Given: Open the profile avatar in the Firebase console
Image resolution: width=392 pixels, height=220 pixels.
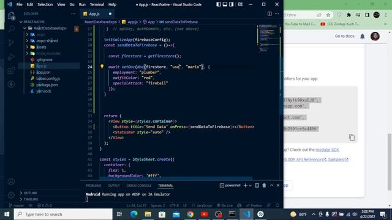Looking at the screenshot, I should [375, 37].
